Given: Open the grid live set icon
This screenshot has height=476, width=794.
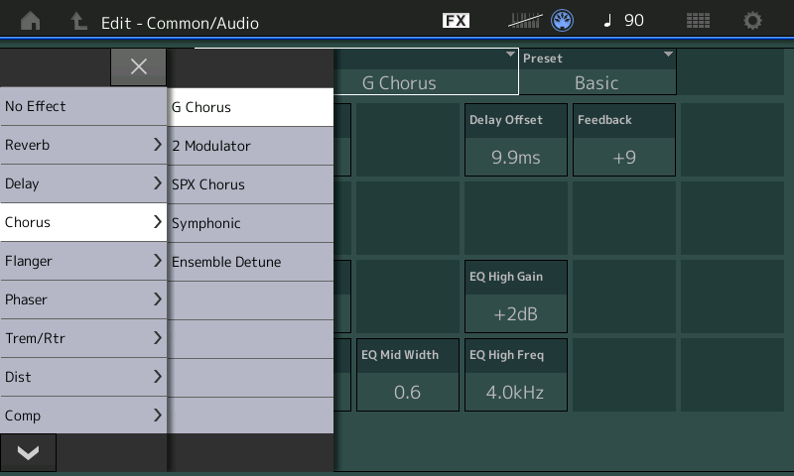Looking at the screenshot, I should pos(698,21).
